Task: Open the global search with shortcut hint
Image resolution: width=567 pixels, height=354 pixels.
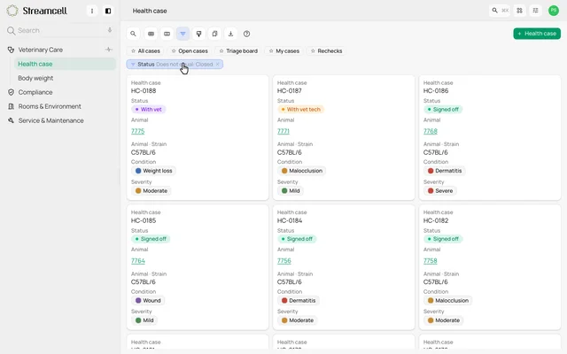Action: point(500,11)
